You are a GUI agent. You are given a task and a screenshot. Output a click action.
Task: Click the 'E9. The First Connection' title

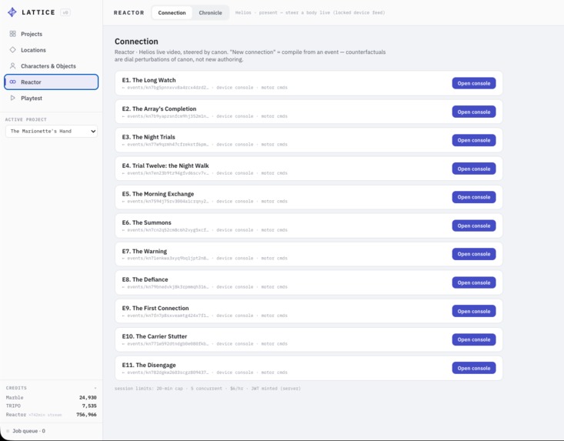click(155, 308)
